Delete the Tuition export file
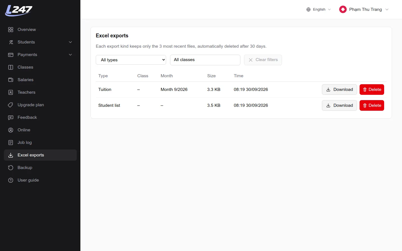This screenshot has height=251, width=402. (372, 90)
